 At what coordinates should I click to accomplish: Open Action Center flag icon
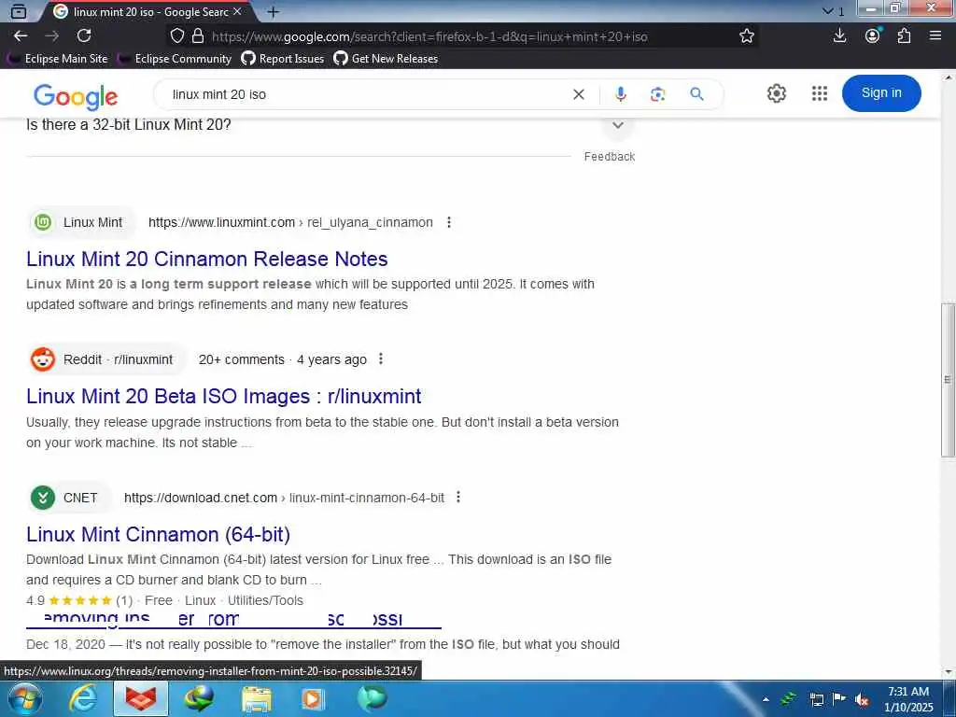pos(839,698)
